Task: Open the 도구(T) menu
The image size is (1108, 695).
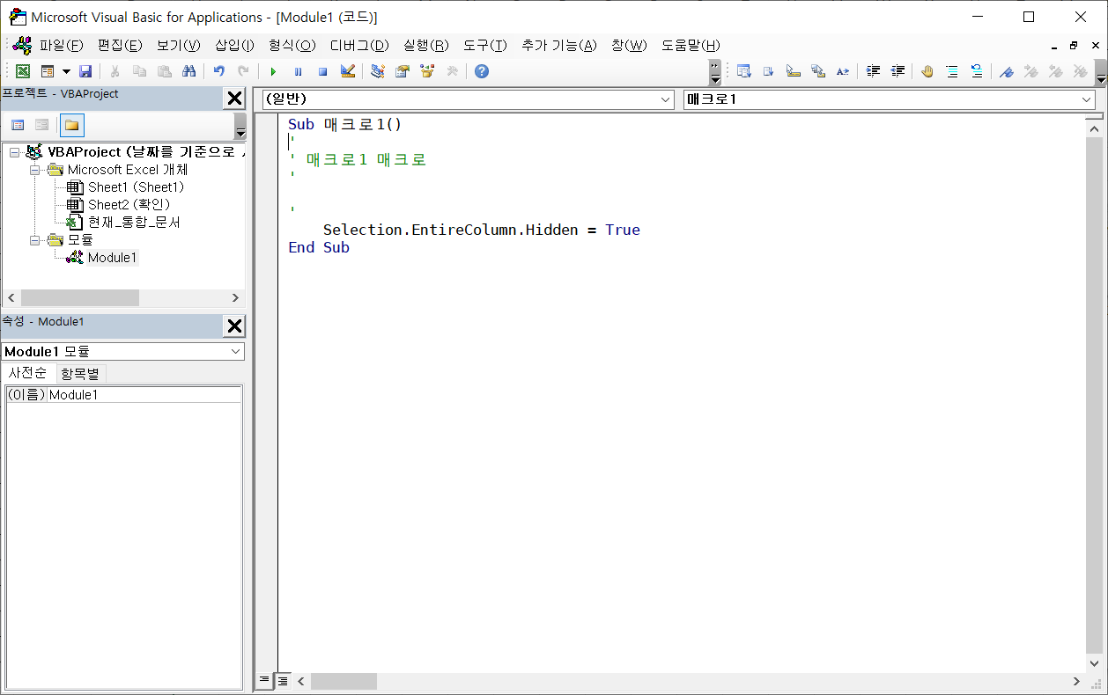Action: point(485,45)
